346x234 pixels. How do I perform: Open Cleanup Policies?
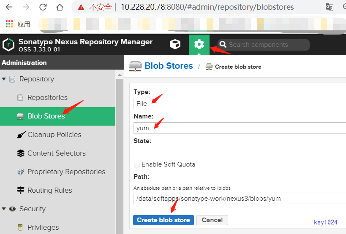coord(54,134)
